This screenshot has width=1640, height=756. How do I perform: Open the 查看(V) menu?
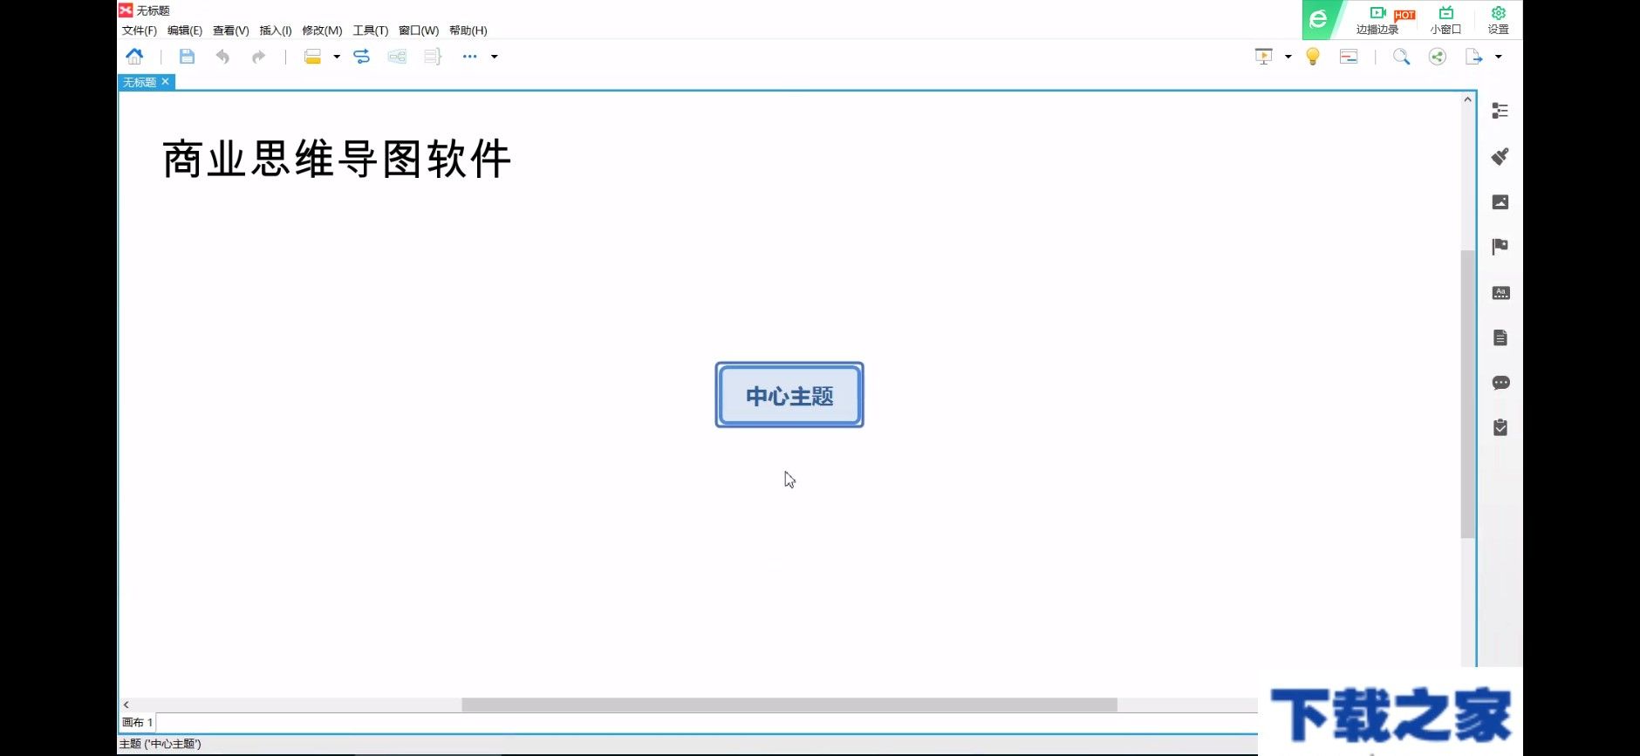coord(231,31)
